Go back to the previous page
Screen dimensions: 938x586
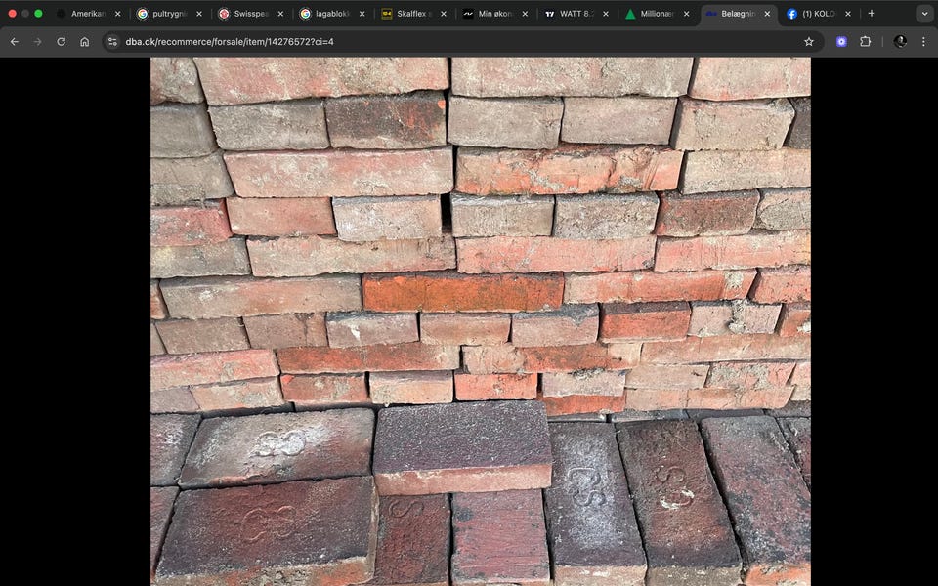(15, 42)
